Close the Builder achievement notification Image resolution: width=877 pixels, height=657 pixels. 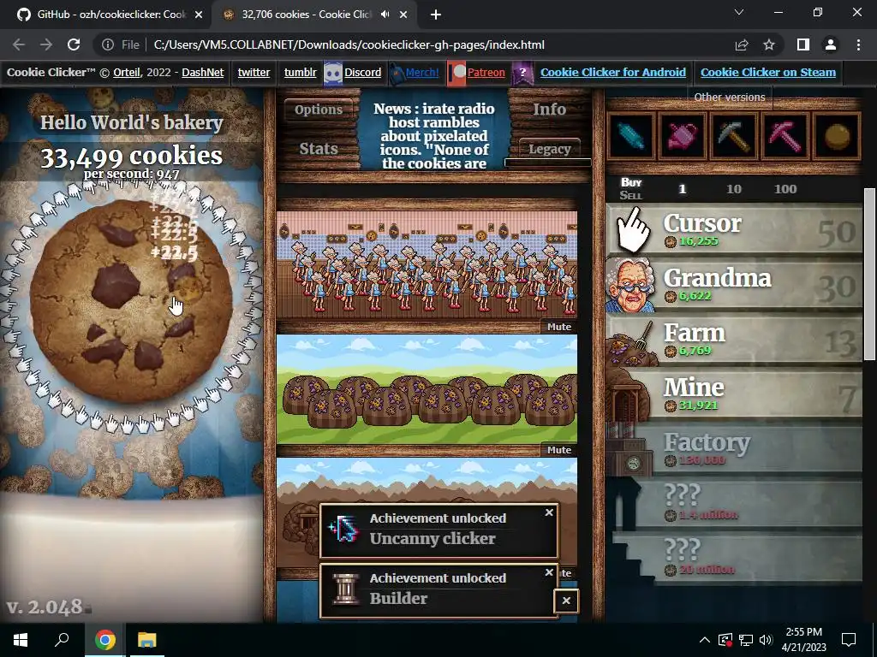(549, 572)
